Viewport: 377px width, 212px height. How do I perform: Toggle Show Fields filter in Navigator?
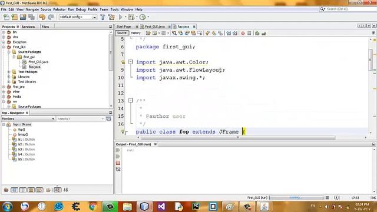tap(14, 190)
